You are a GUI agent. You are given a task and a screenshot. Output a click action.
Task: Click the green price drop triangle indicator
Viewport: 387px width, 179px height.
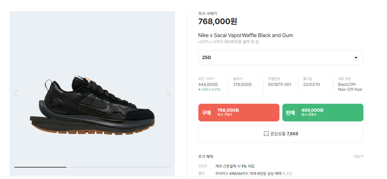pyautogui.click(x=199, y=90)
